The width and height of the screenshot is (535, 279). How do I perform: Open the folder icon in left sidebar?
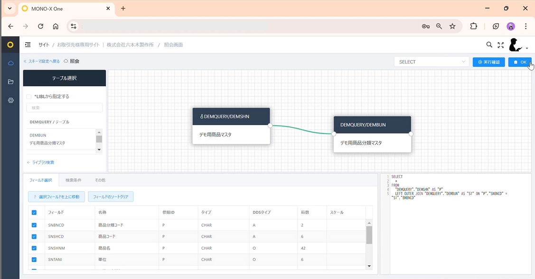(x=10, y=82)
